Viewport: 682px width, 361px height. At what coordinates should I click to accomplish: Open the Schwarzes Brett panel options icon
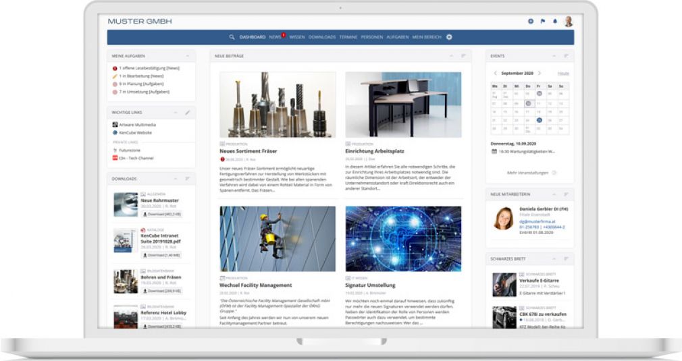(x=566, y=259)
